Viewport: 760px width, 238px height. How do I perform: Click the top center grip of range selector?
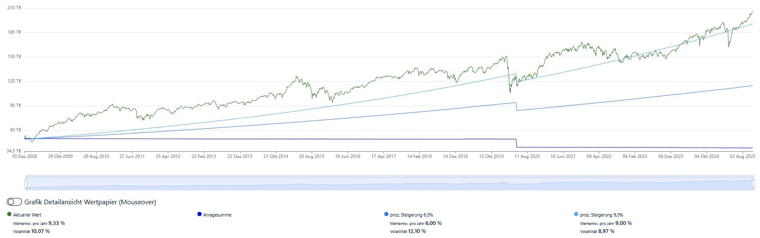(390, 176)
